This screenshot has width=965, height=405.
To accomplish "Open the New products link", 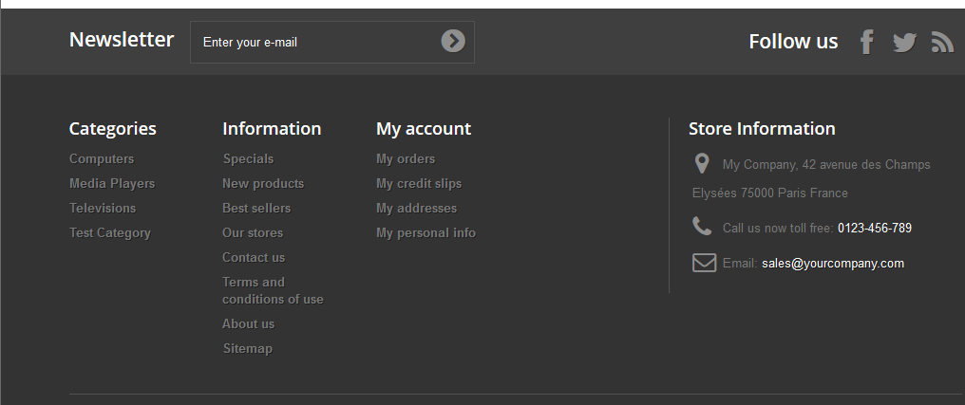I will click(263, 183).
